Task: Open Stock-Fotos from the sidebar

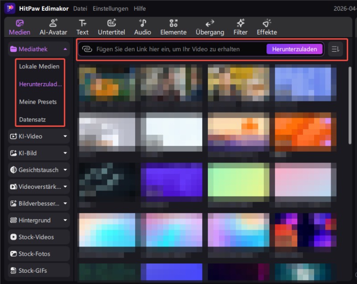Action: pyautogui.click(x=39, y=254)
